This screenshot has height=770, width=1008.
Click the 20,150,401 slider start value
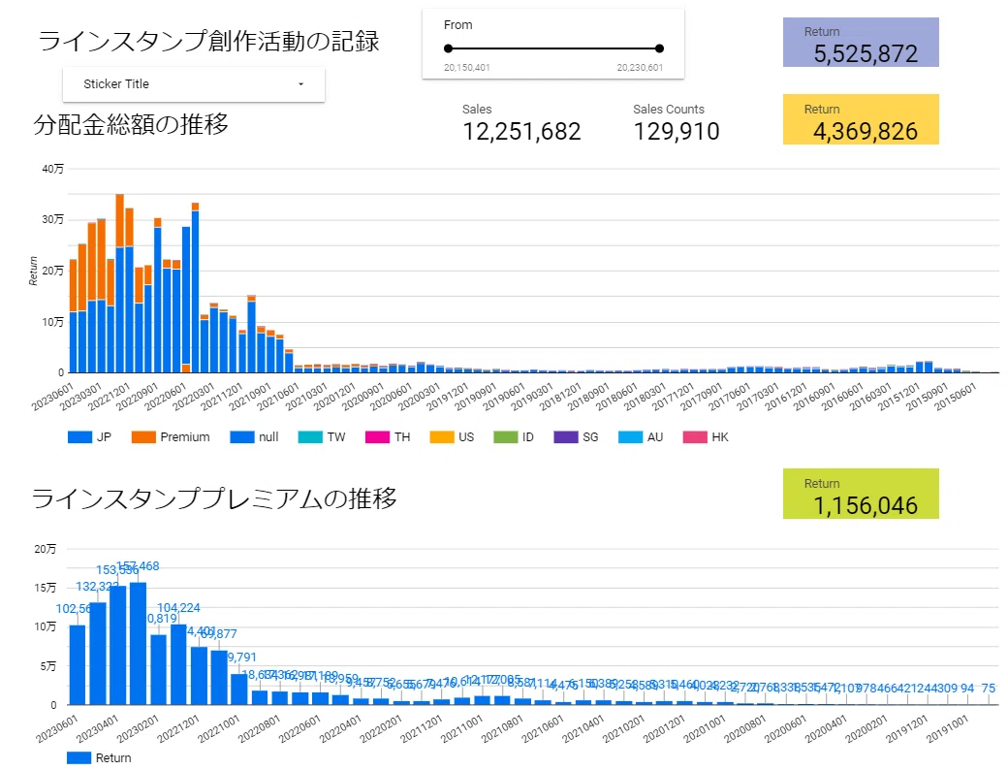point(467,68)
